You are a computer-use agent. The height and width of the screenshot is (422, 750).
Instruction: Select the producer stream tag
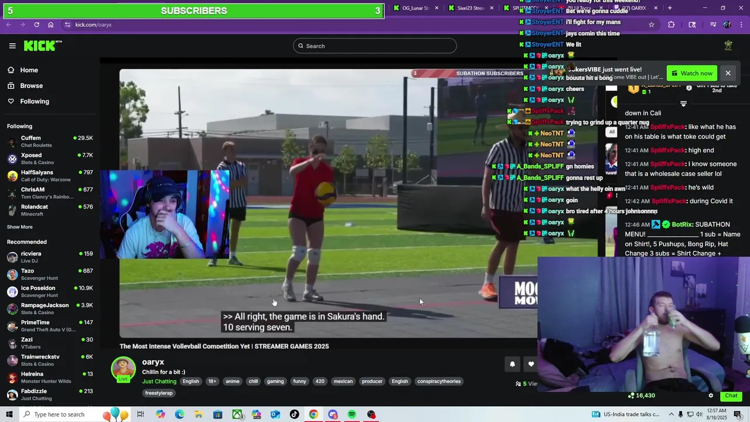pos(372,381)
